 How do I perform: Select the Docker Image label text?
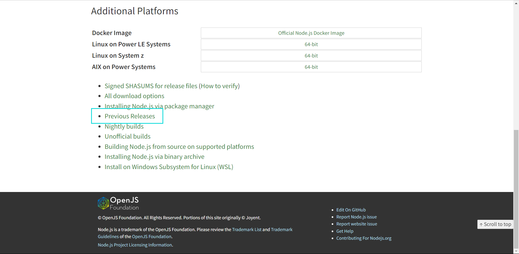point(112,33)
